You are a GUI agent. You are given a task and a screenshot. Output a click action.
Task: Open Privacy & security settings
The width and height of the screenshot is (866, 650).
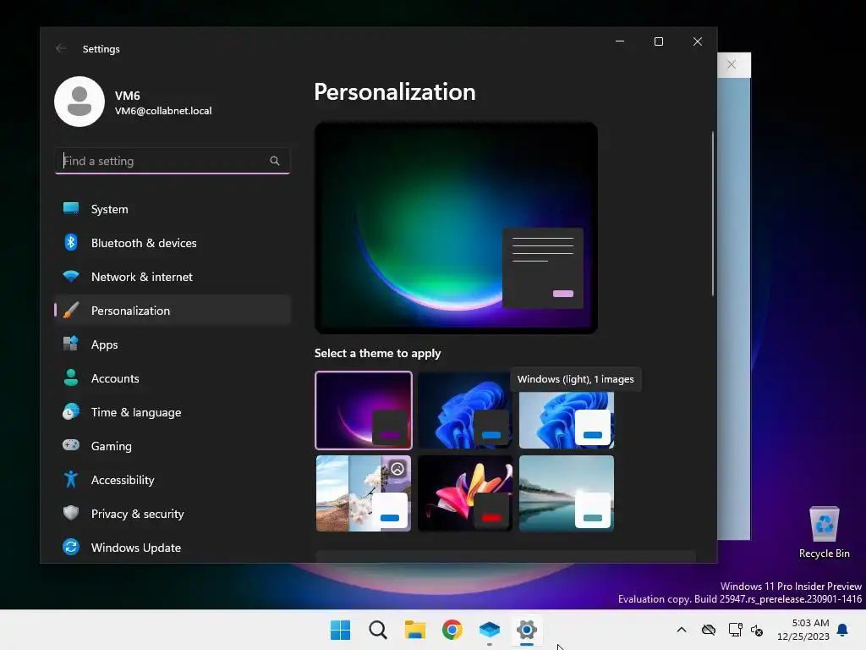[x=173, y=514]
